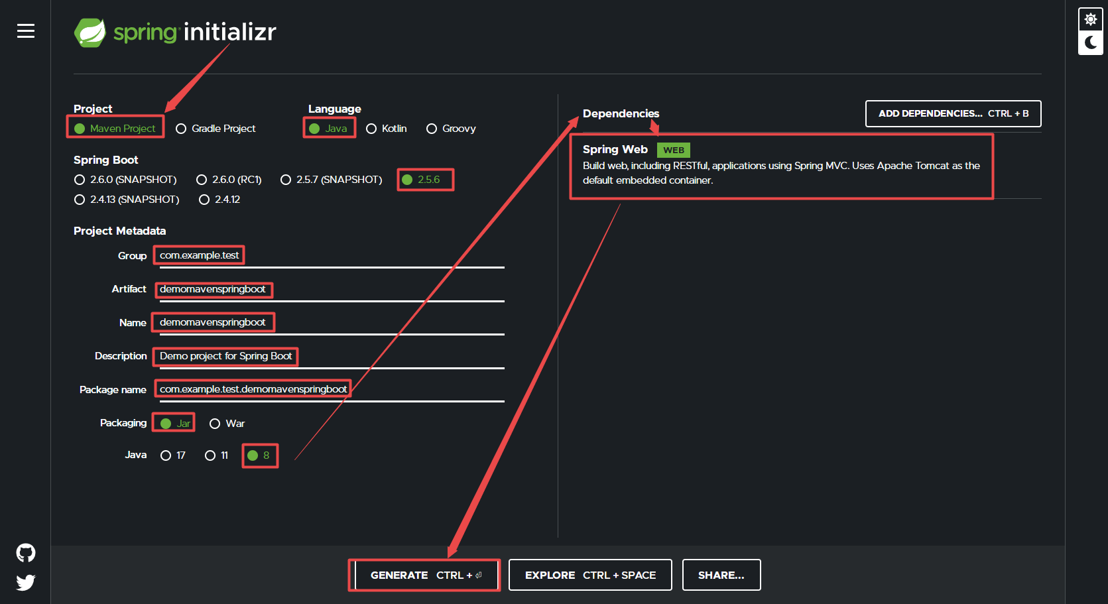Viewport: 1108px width, 604px height.
Task: Select Spring Boot 2.6.0 (RC1)
Action: 229,180
